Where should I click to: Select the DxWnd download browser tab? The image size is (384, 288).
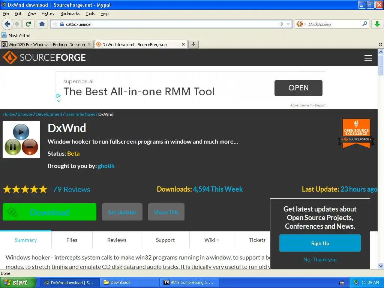(x=141, y=44)
